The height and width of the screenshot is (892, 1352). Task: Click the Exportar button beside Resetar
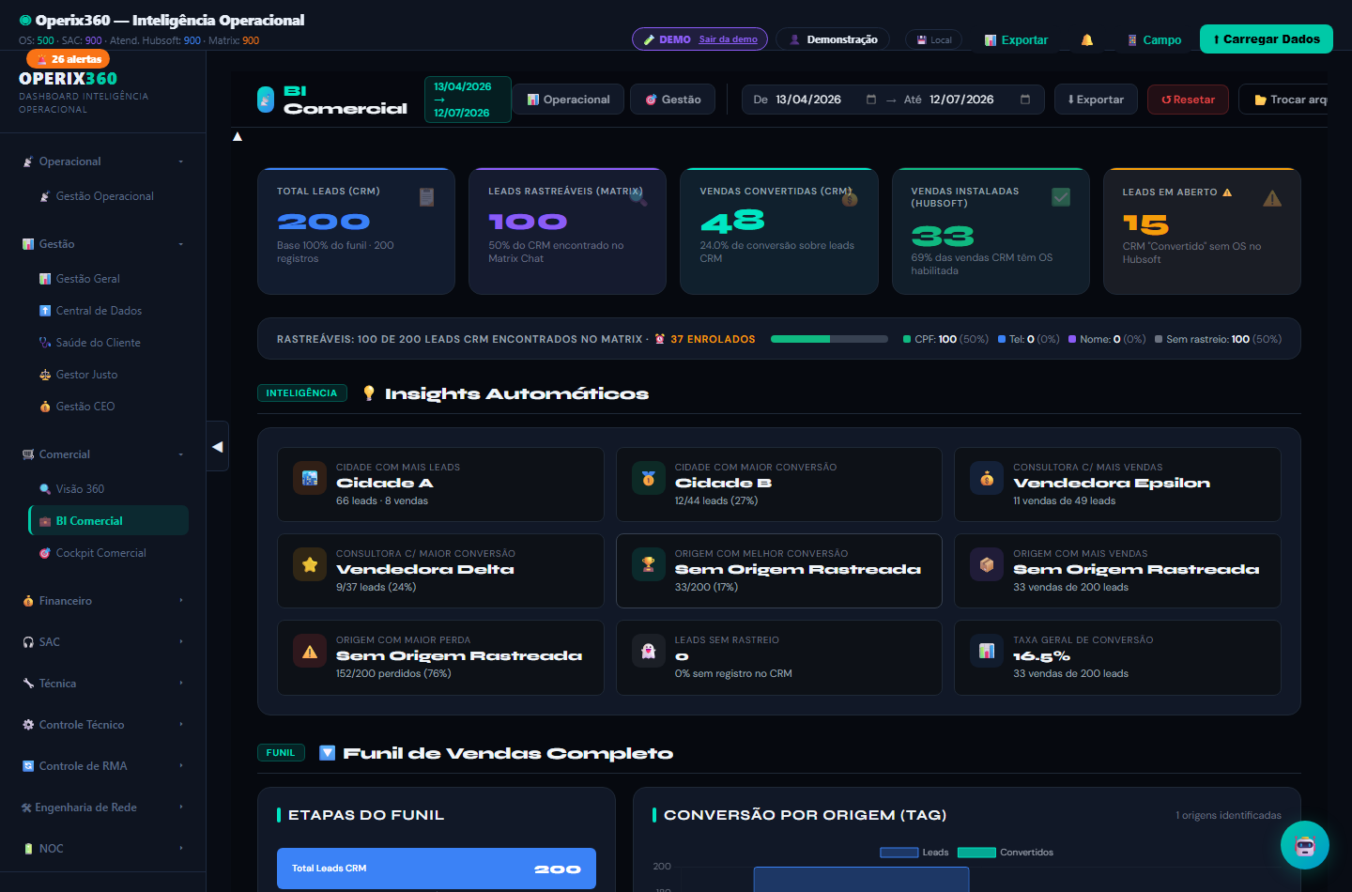1096,100
